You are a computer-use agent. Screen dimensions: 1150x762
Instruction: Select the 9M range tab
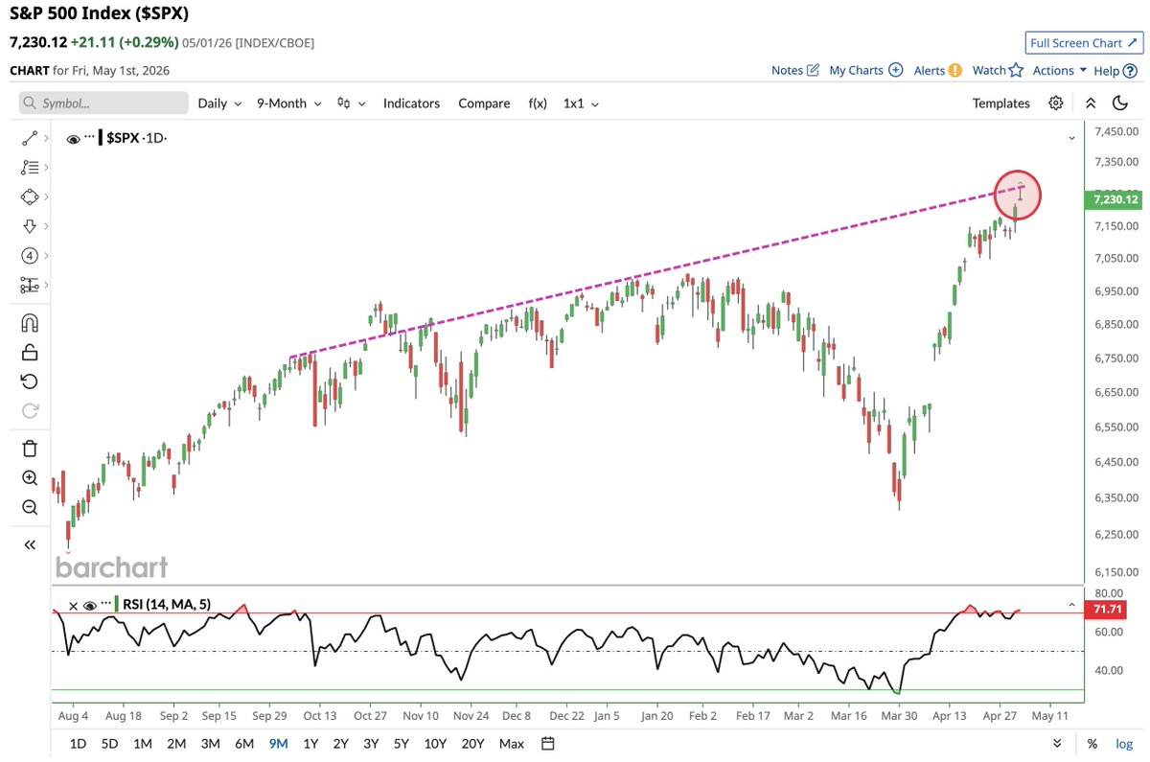(279, 744)
